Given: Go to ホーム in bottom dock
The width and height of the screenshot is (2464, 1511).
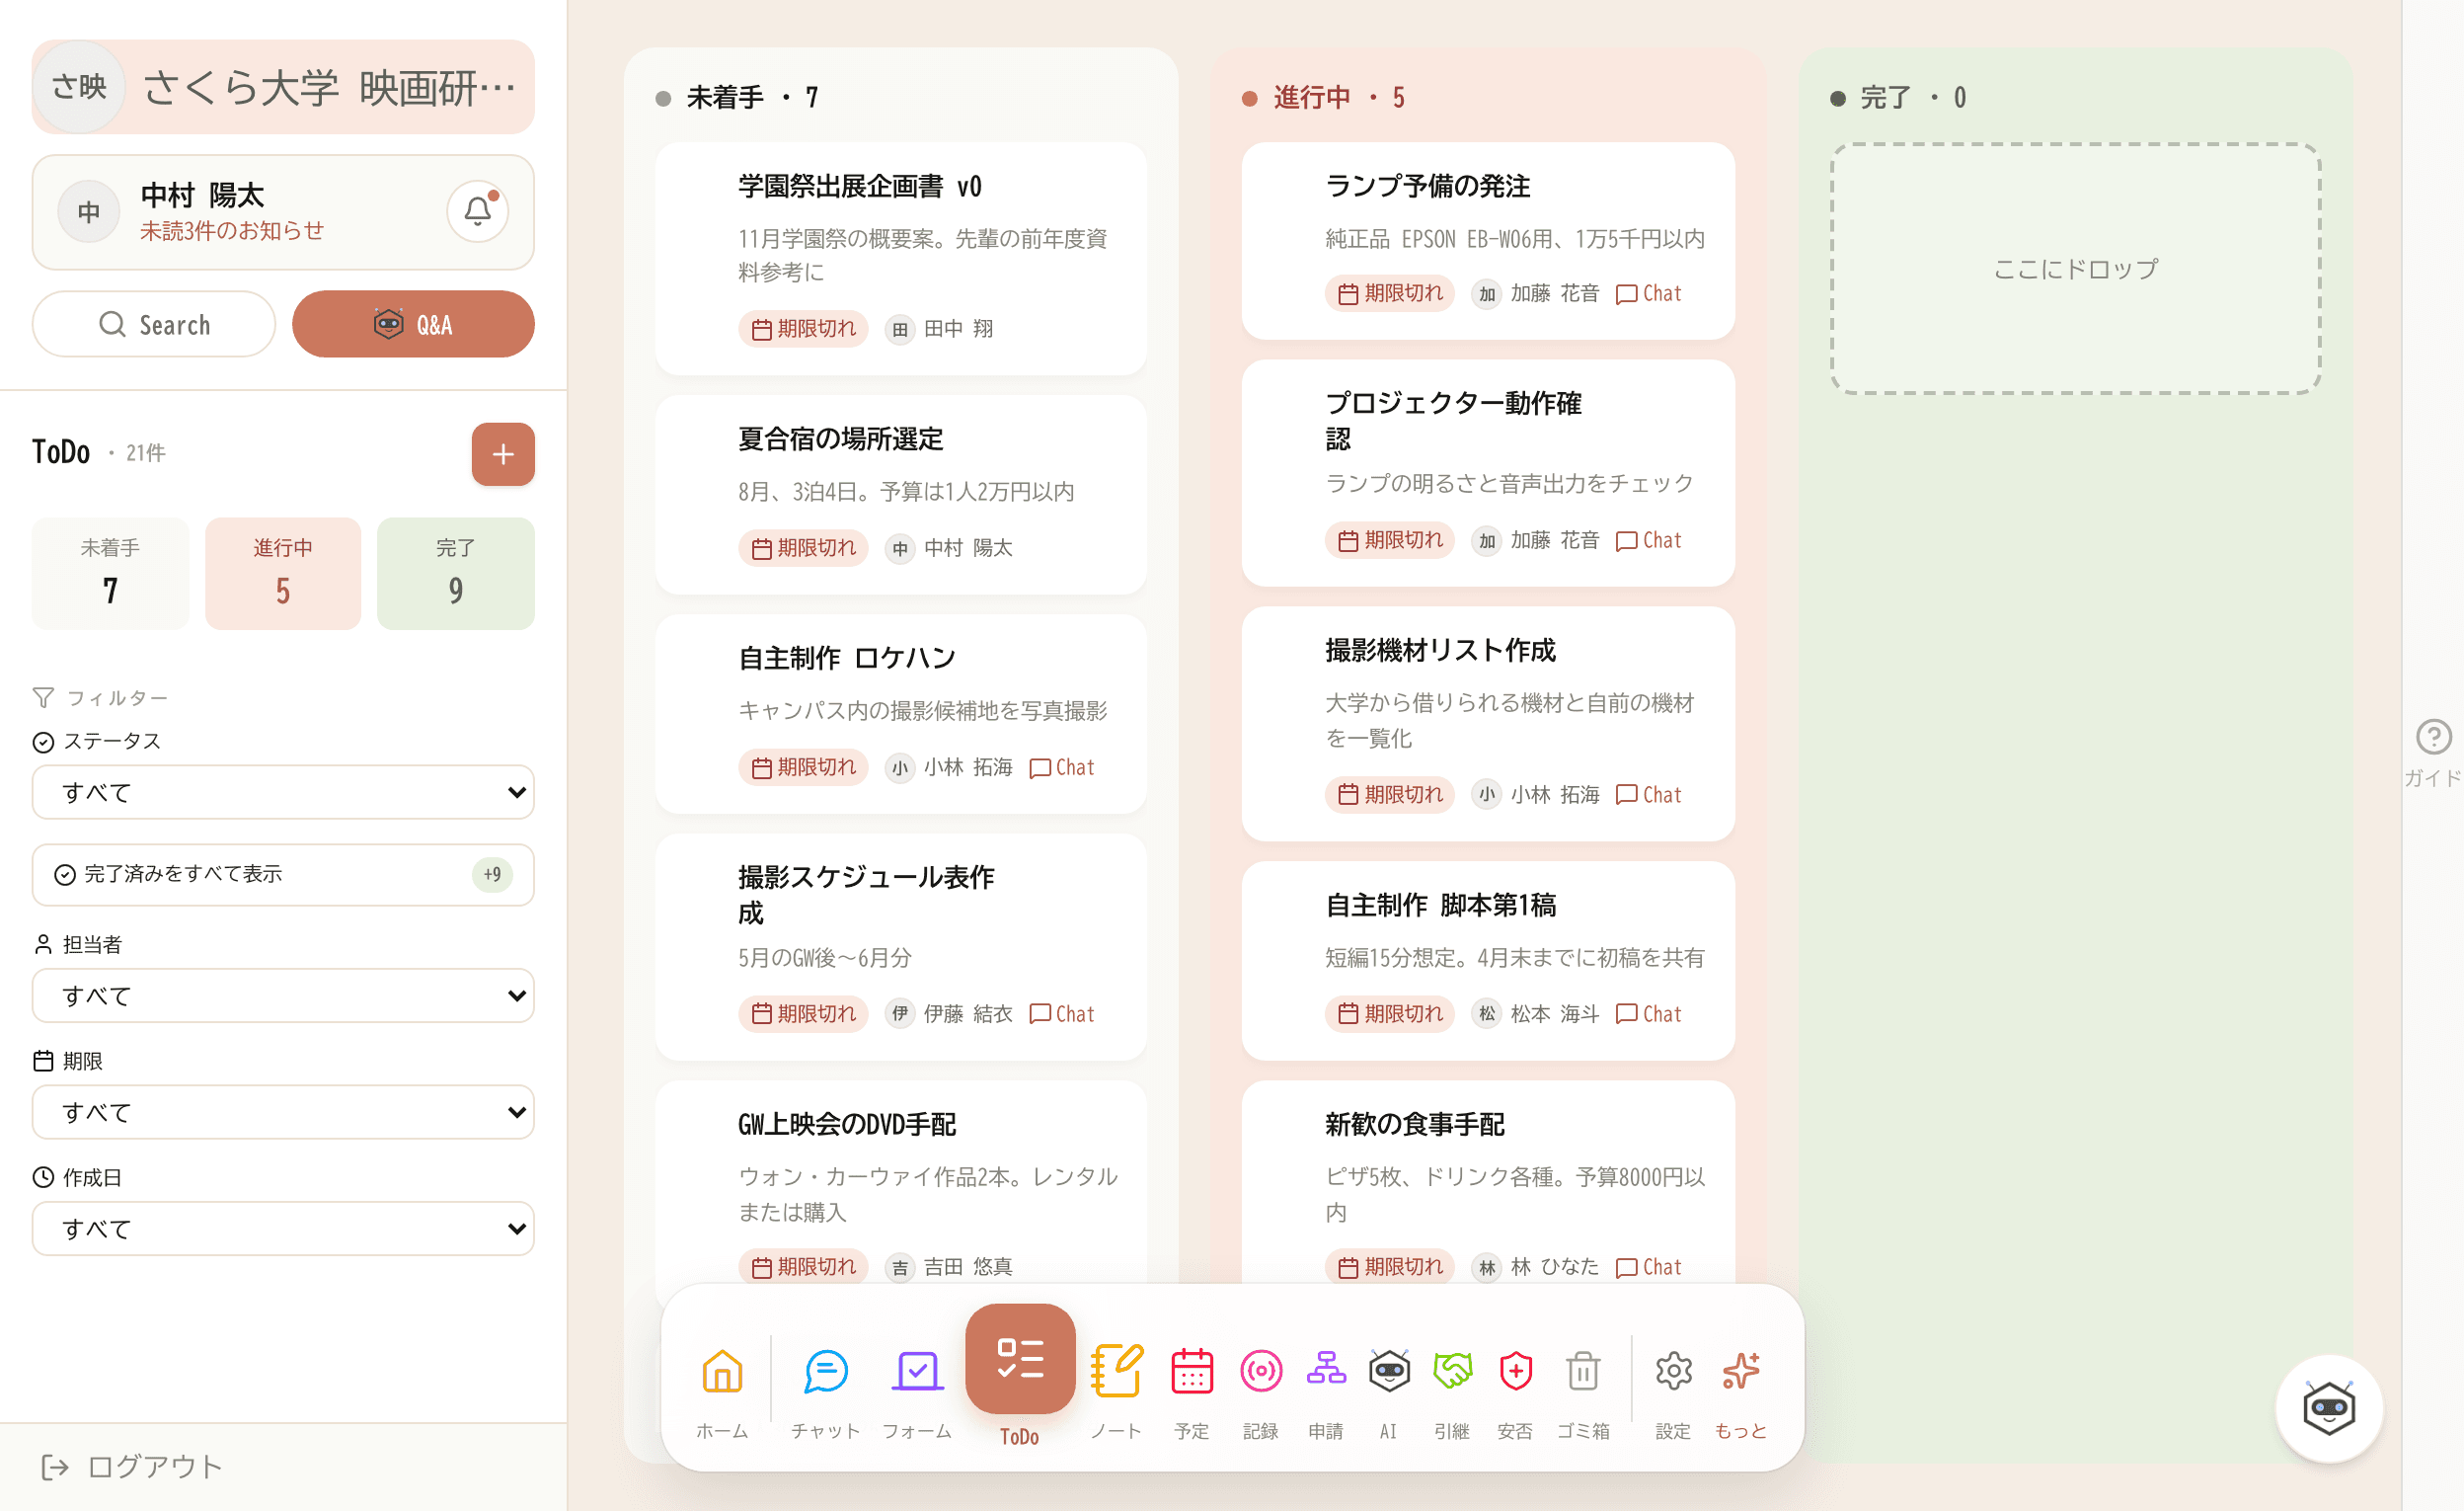Looking at the screenshot, I should point(722,1392).
